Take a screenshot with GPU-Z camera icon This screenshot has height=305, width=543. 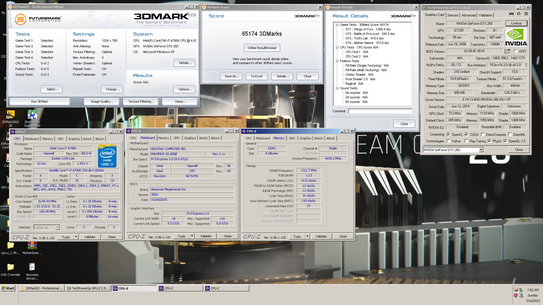(x=511, y=14)
